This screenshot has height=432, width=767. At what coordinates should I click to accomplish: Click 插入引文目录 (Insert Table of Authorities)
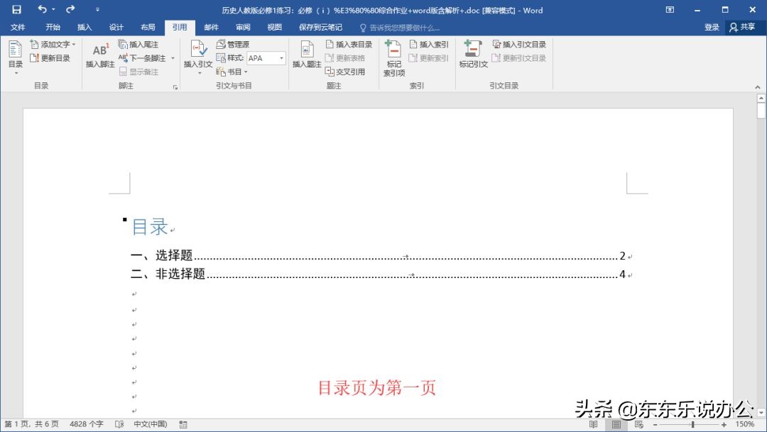[518, 44]
